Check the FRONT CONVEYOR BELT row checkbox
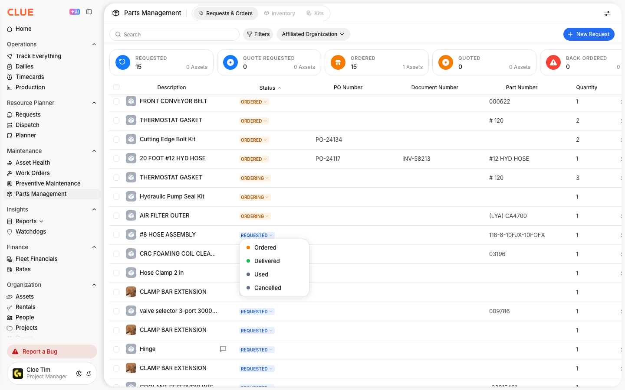625x390 pixels. [116, 101]
